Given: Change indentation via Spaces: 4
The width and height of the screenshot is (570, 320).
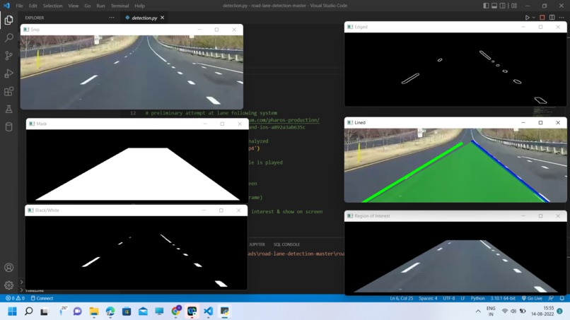Looking at the screenshot, I should pos(428,298).
